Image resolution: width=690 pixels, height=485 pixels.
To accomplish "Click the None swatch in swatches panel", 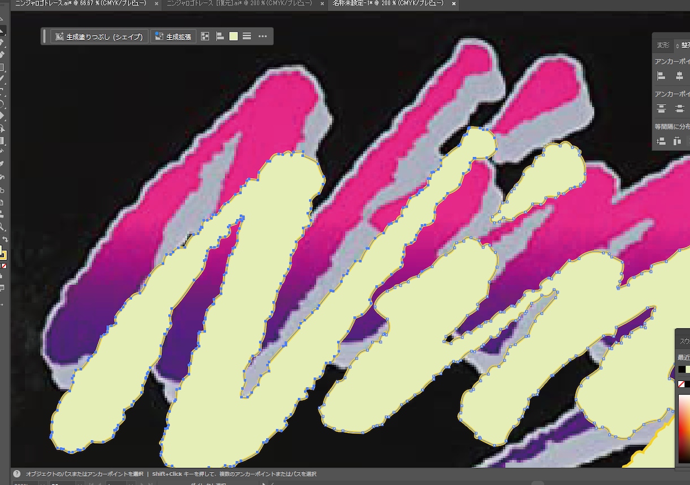I will [x=681, y=384].
